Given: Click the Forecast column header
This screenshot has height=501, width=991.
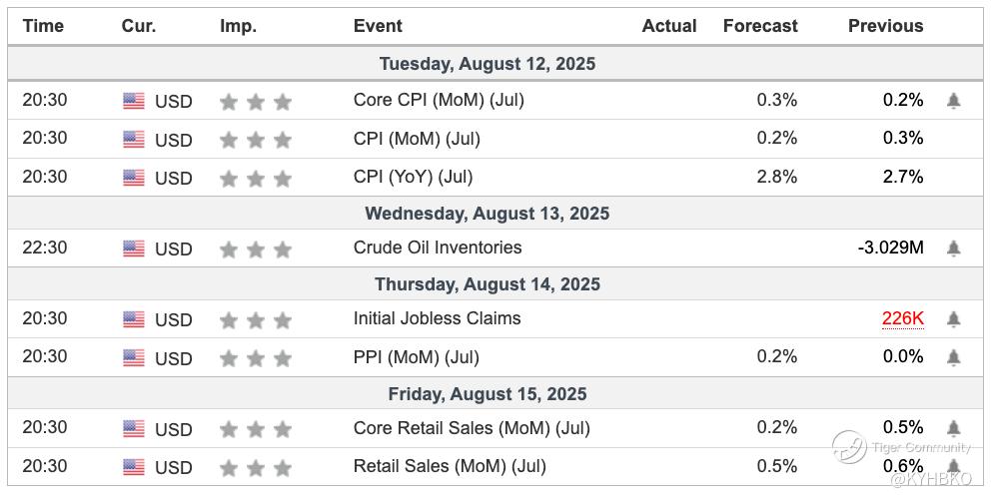Looking at the screenshot, I should pos(760,26).
